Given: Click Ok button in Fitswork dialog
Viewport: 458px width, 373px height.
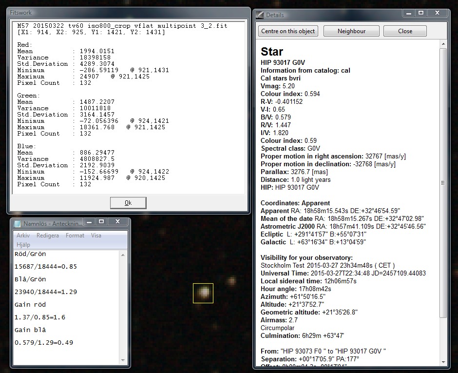Looking at the screenshot, I should 128,203.
